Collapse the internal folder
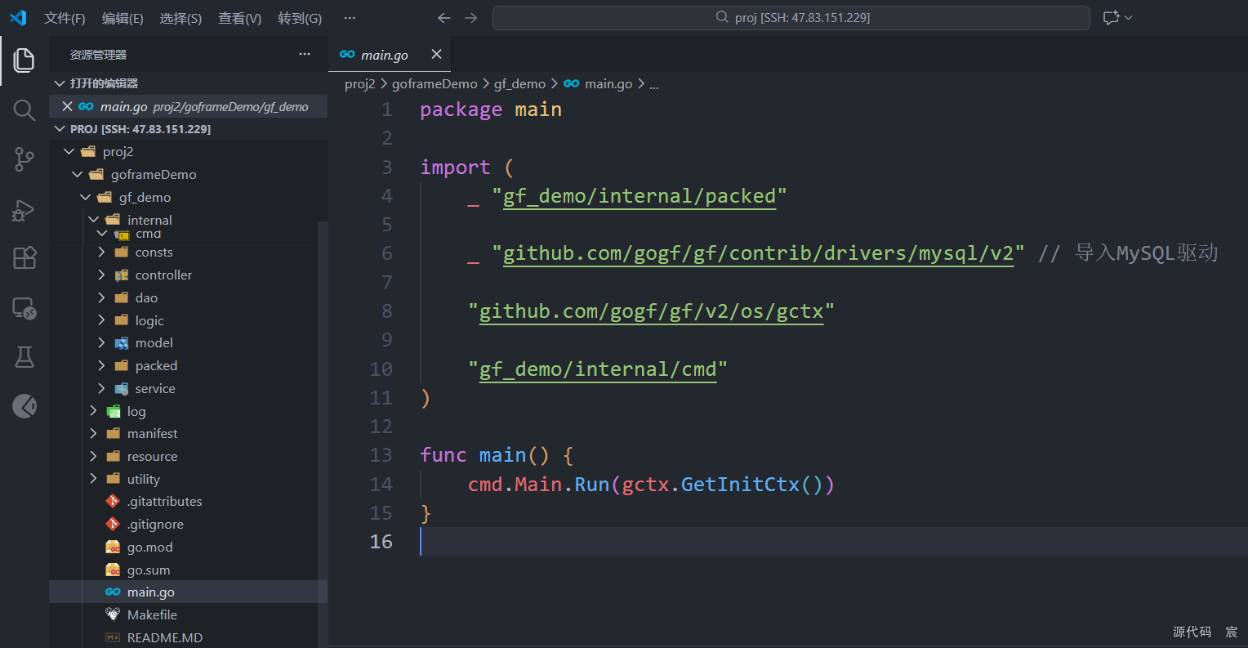1248x648 pixels. [93, 219]
